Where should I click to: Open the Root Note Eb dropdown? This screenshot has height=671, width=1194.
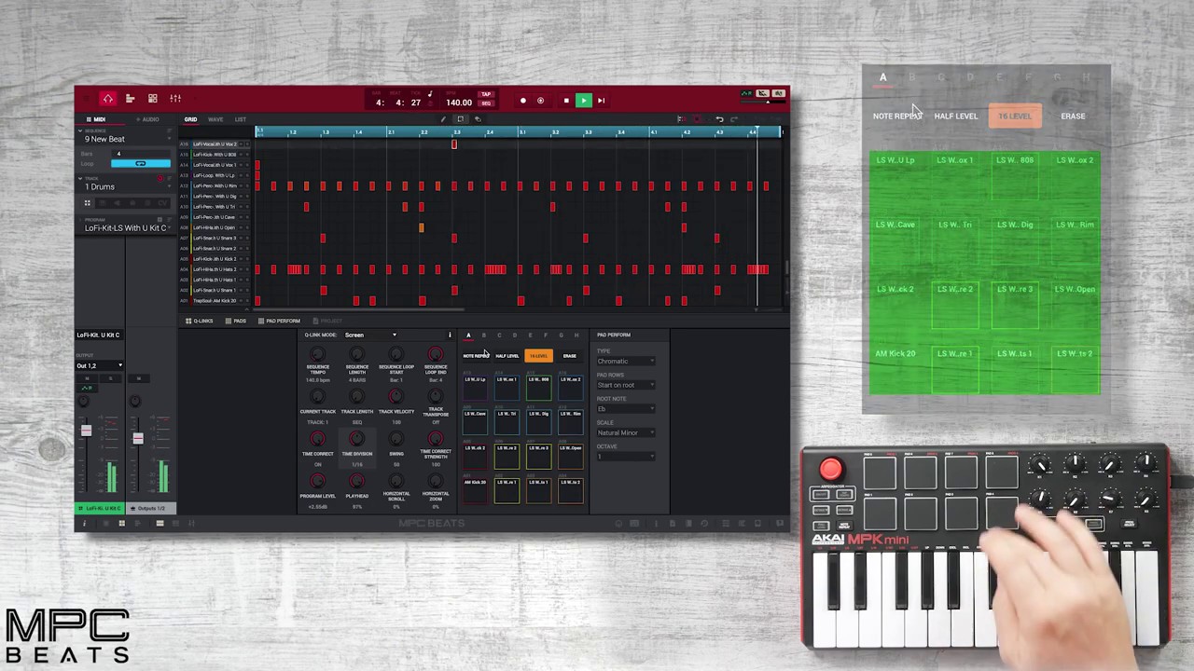click(625, 409)
